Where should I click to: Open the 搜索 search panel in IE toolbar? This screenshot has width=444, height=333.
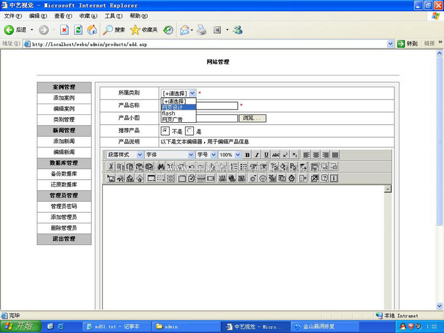(x=114, y=30)
